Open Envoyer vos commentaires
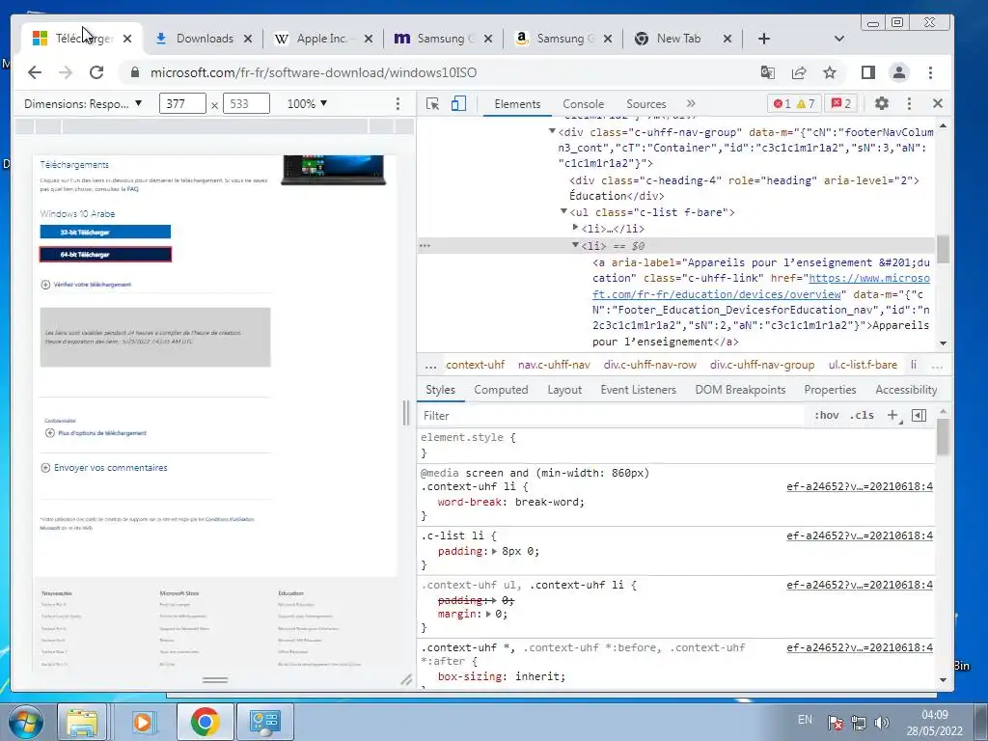The width and height of the screenshot is (988, 741). pyautogui.click(x=104, y=468)
